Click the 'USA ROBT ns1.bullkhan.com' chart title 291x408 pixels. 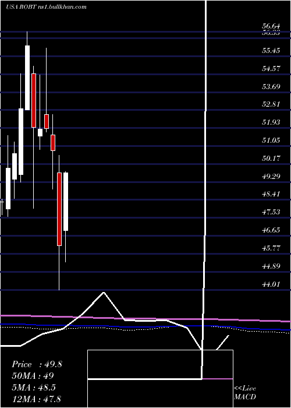[x=46, y=7]
